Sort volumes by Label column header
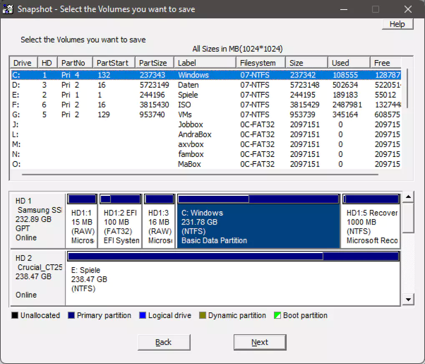The height and width of the screenshot is (364, 425). tap(205, 63)
